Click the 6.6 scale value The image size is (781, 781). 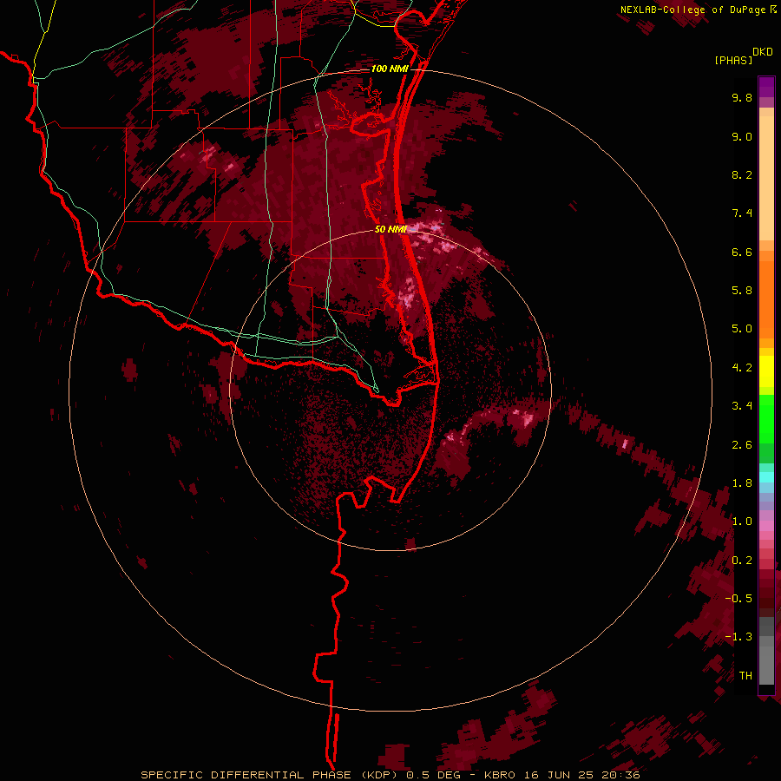742,253
